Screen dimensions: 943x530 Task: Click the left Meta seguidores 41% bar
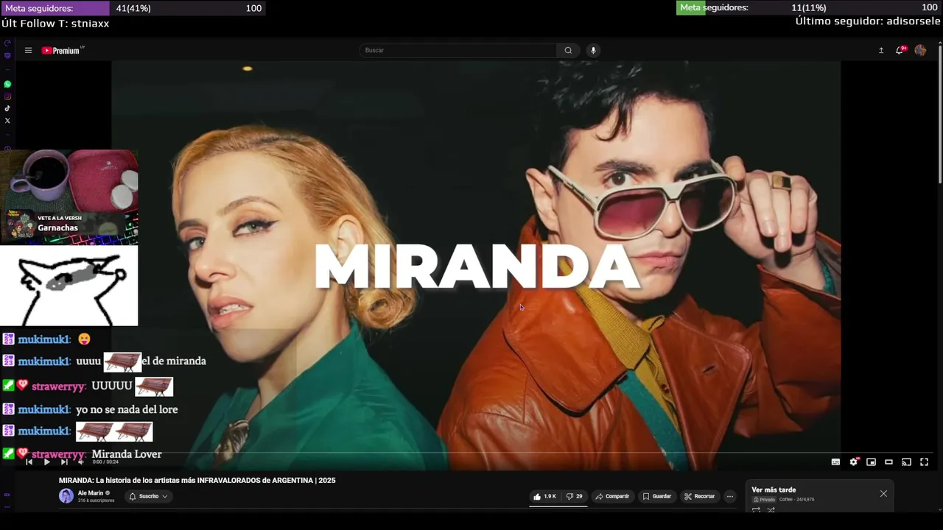[x=133, y=8]
